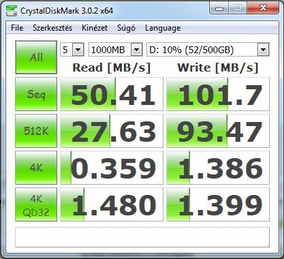Viewport: 284px width, 259px height.
Task: Select the Seq write result 101.7
Action: 218,94
